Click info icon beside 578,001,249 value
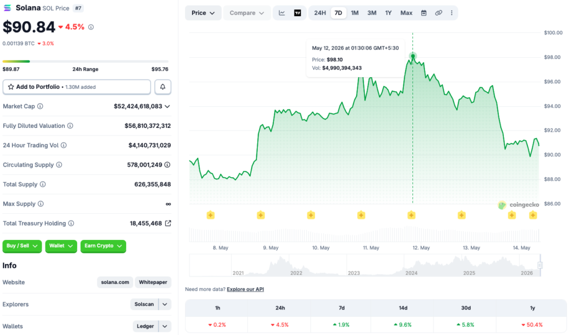Viewport: 569px width, 335px height. 167,165
